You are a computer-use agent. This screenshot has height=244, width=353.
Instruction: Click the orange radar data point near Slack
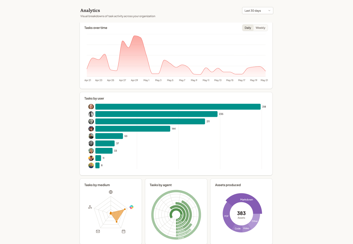[125, 209]
